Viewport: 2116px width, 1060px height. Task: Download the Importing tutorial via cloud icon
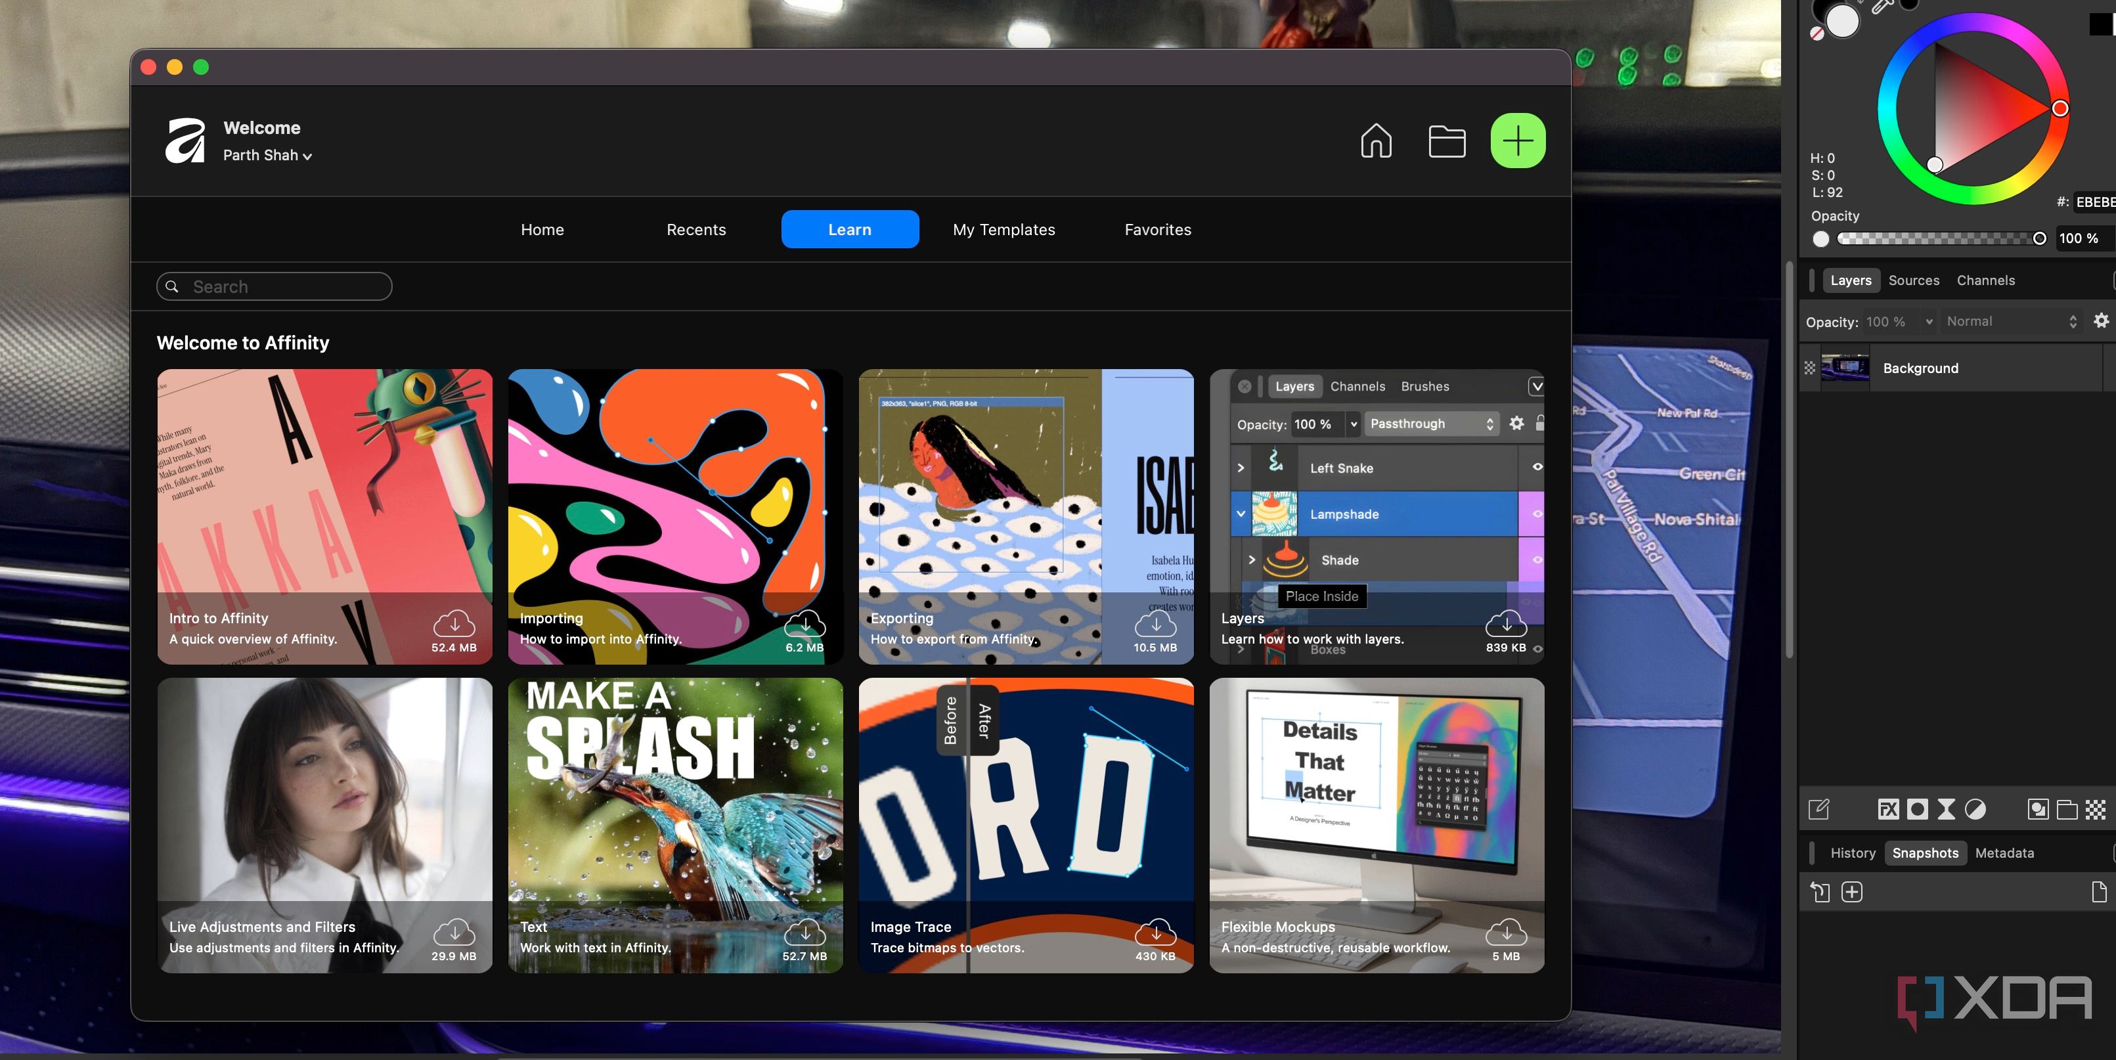[805, 623]
